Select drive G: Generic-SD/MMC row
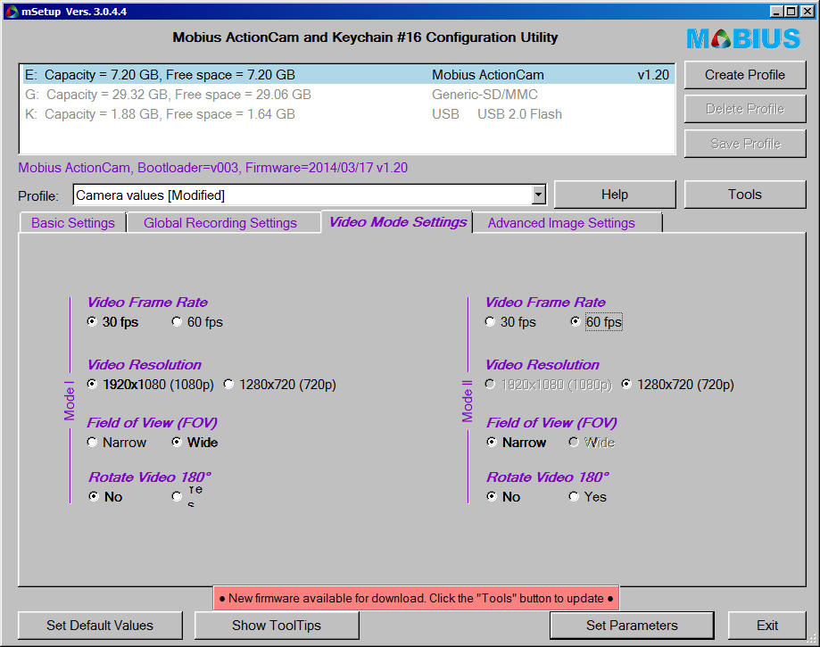The width and height of the screenshot is (820, 647). tap(347, 95)
